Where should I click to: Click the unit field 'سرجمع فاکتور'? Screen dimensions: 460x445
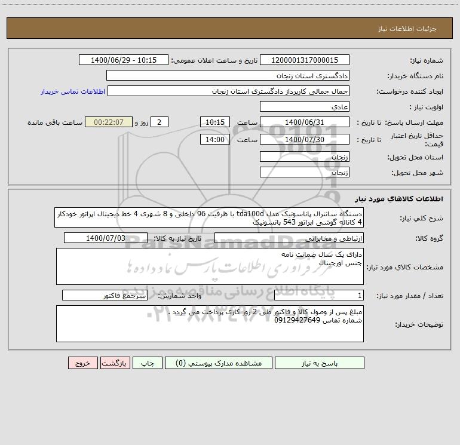click(105, 296)
